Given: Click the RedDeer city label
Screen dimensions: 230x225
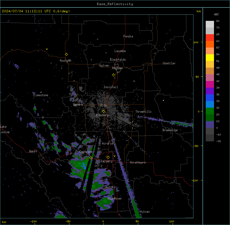Looking at the screenshot, I should pyautogui.click(x=117, y=68).
